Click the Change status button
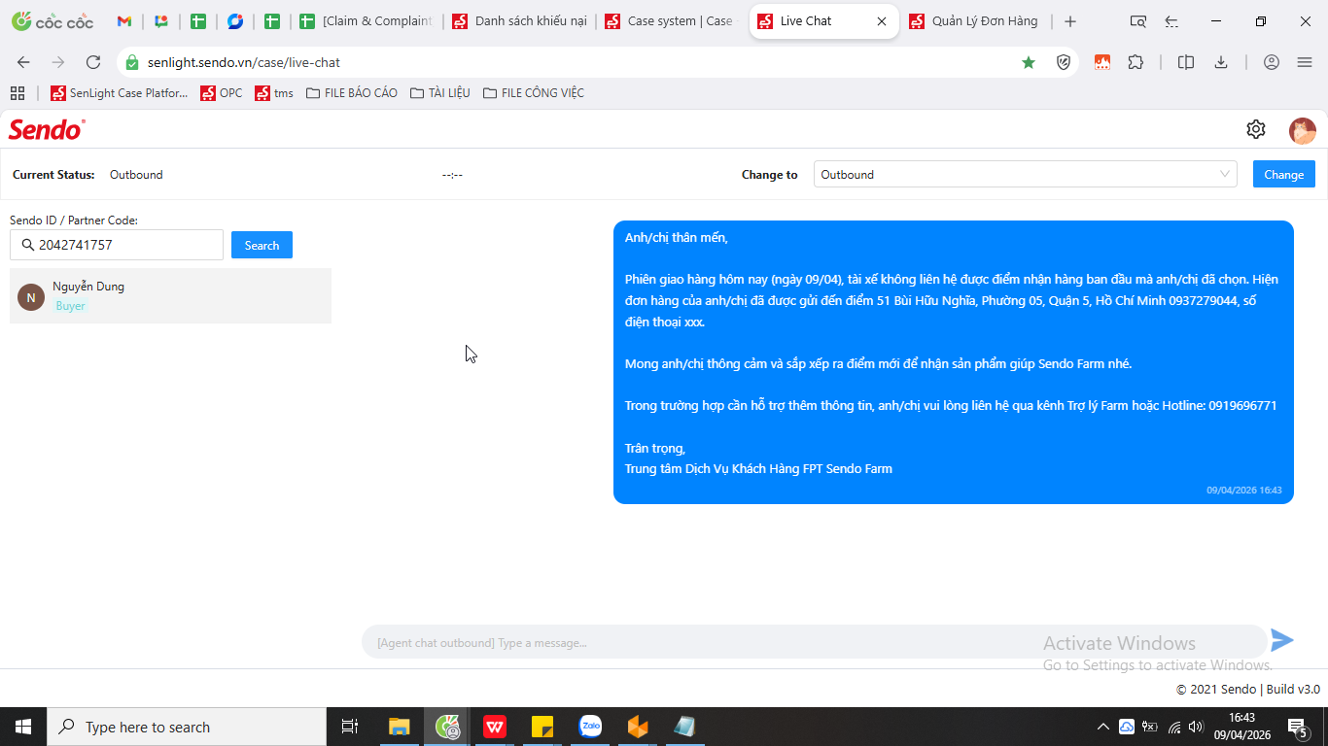The width and height of the screenshot is (1328, 746). point(1283,175)
